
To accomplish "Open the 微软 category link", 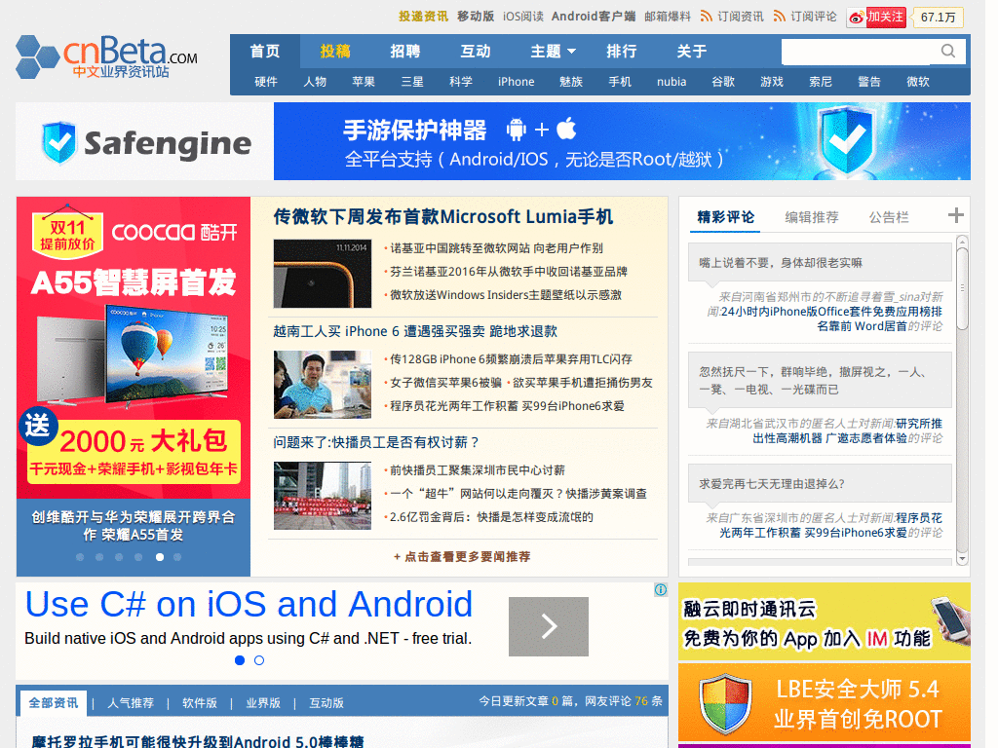I will coord(918,82).
